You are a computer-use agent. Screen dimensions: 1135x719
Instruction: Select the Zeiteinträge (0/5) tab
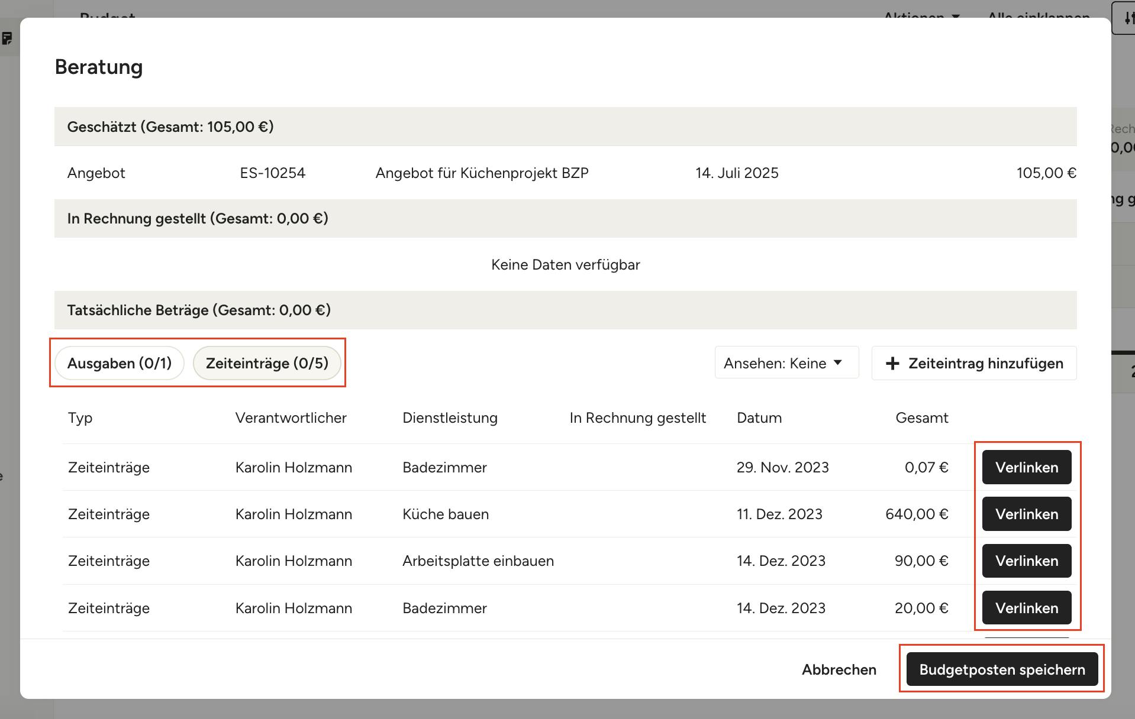tap(267, 363)
